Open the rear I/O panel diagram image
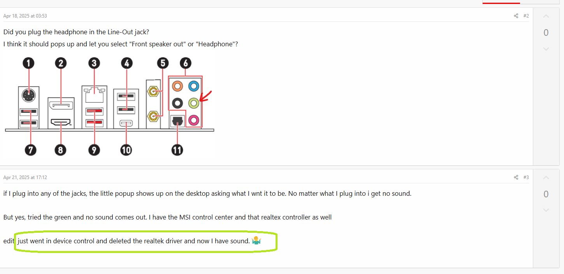Image resolution: width=564 pixels, height=274 pixels. (x=109, y=107)
